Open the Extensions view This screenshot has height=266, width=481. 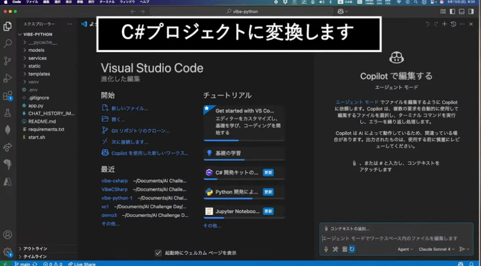point(7,95)
